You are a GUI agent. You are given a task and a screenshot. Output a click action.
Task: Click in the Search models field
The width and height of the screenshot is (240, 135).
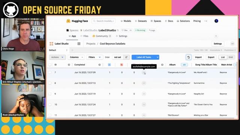coord(103,21)
